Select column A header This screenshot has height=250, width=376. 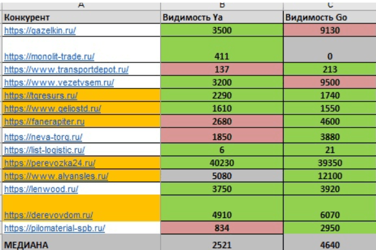[x=81, y=5]
